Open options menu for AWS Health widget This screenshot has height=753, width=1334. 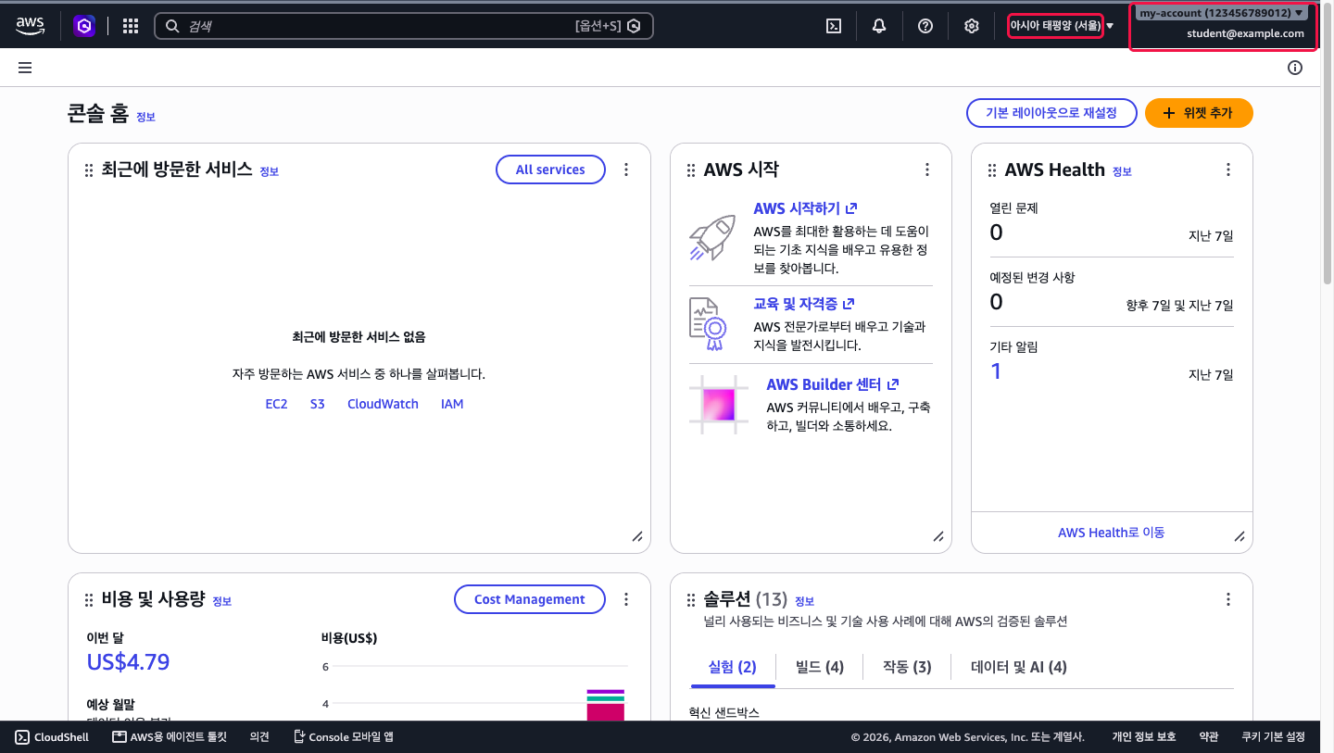[1228, 169]
